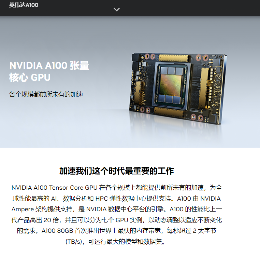Click the top gold power module on the board
This screenshot has width=260, height=256.
tap(174, 58)
